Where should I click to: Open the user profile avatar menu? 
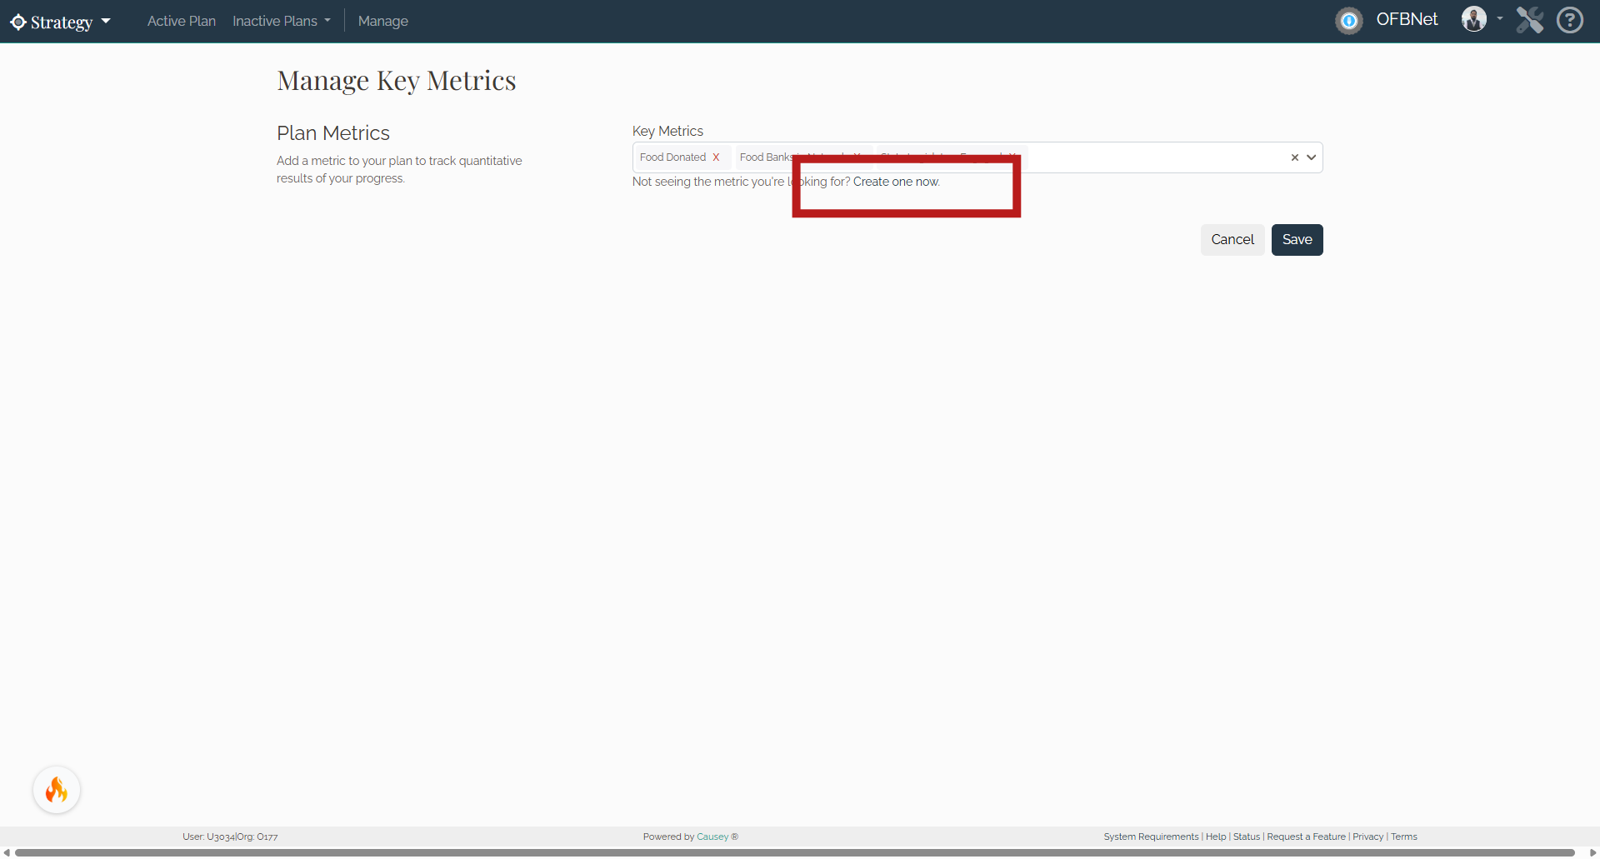pyautogui.click(x=1474, y=19)
